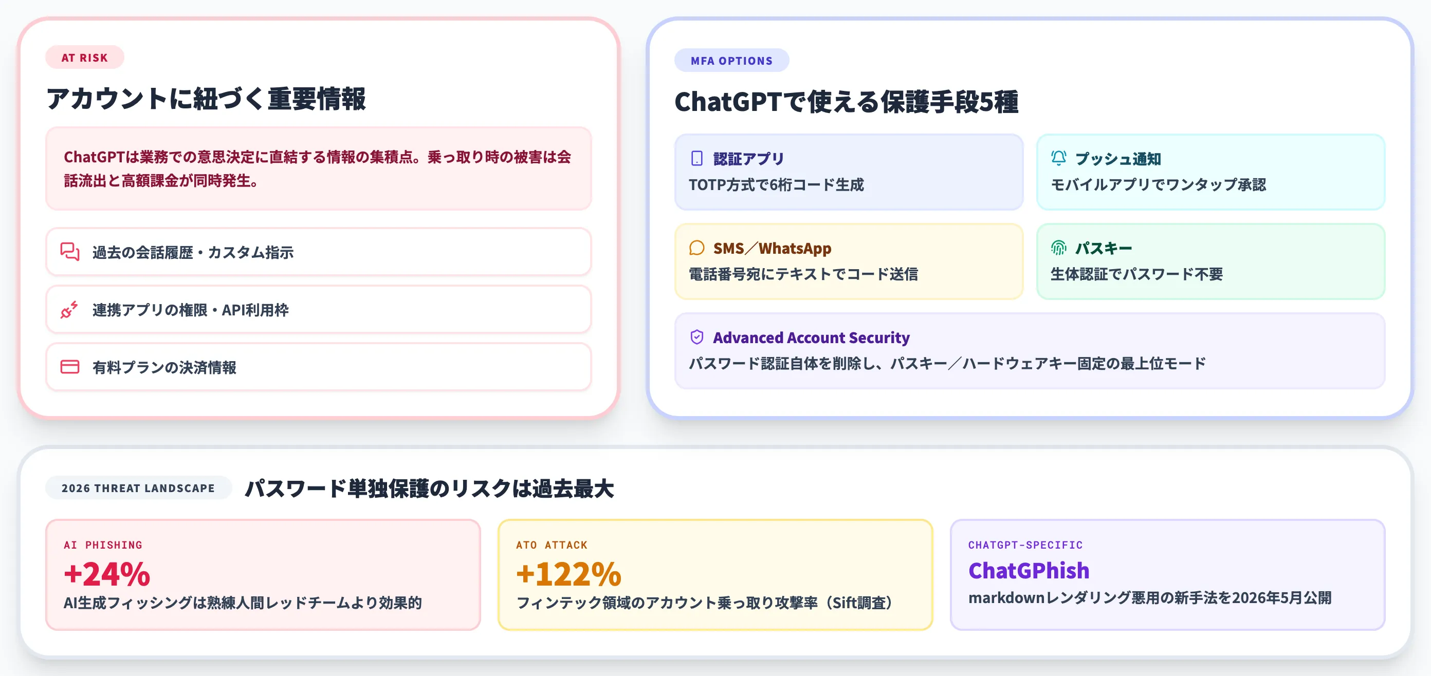Click the Advanced Account Security title
This screenshot has width=1431, height=676.
[x=811, y=338]
